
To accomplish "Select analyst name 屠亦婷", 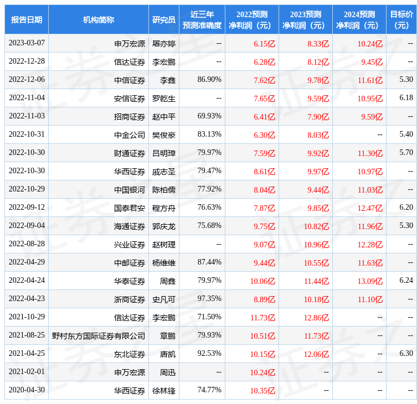I will pyautogui.click(x=164, y=44).
